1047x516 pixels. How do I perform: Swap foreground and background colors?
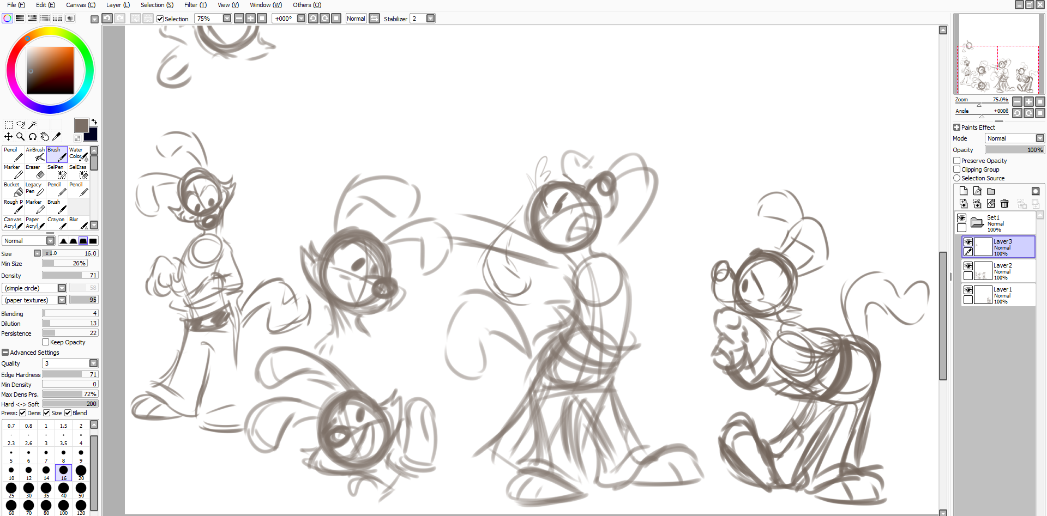point(94,122)
